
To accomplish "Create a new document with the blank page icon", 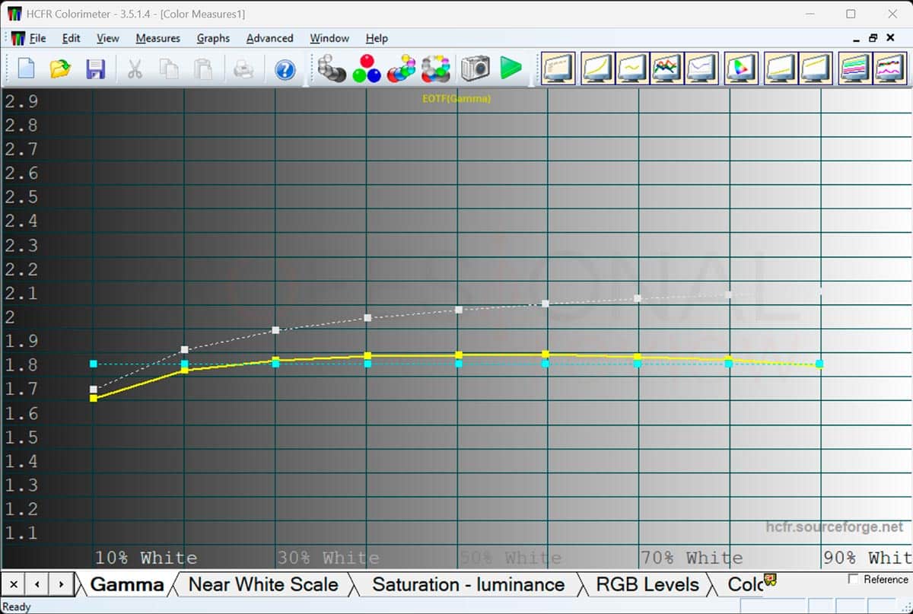I will click(x=26, y=68).
